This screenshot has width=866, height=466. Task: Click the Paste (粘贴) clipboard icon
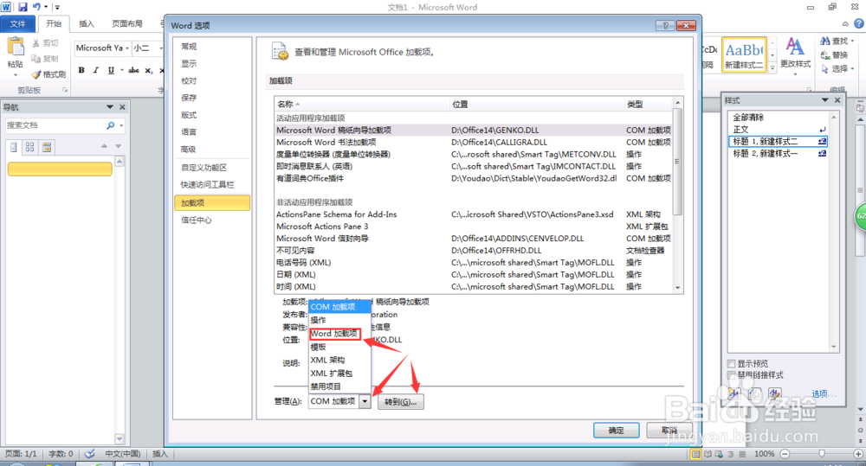(16, 48)
